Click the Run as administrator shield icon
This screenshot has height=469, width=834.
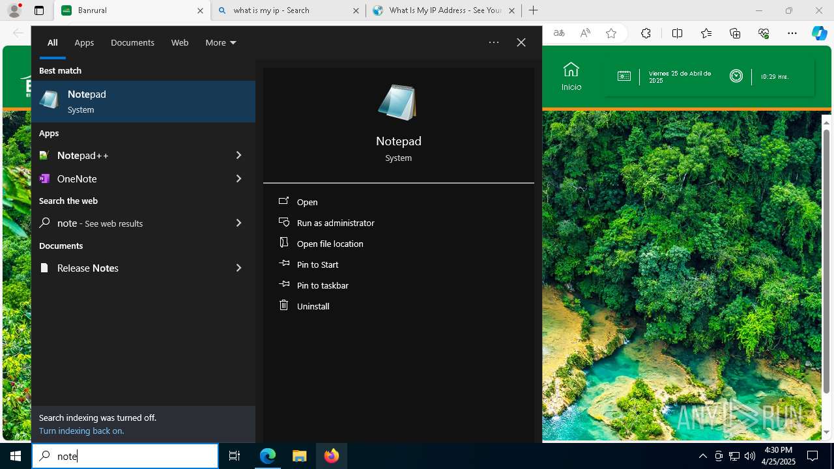[283, 222]
